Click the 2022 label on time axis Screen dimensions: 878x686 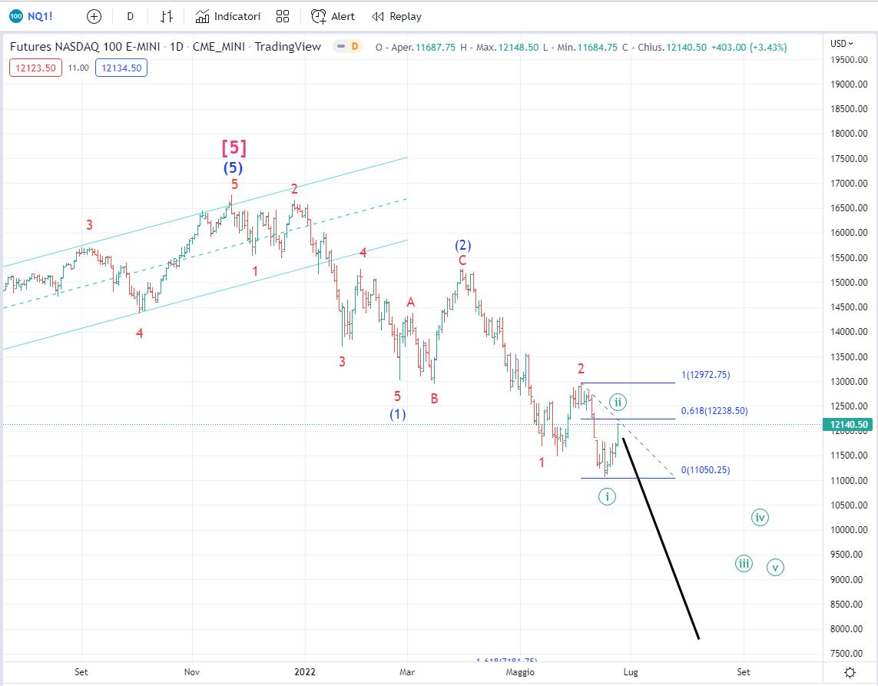[x=305, y=671]
